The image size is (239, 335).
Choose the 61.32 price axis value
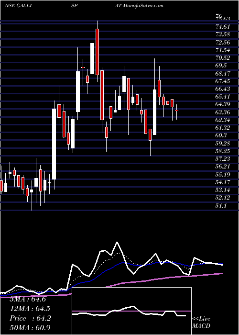point(223,128)
